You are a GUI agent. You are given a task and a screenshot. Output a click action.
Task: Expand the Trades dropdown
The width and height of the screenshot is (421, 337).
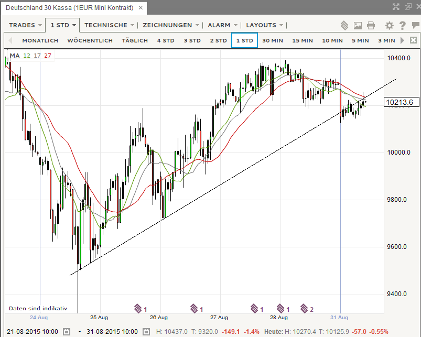[25, 25]
